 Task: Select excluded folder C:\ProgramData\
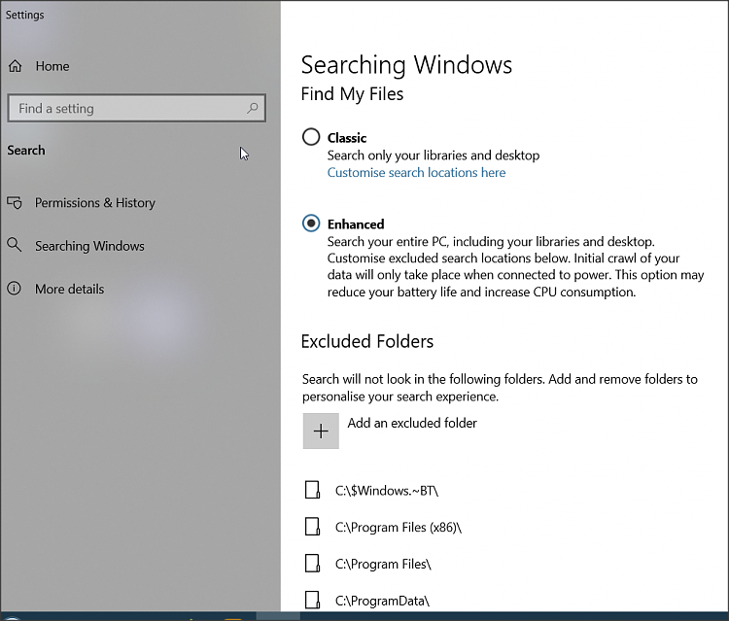click(x=382, y=601)
